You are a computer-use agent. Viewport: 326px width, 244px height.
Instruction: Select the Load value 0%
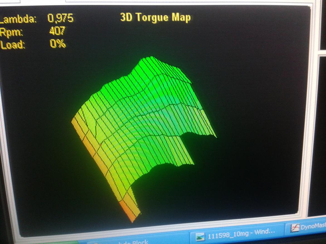[58, 44]
